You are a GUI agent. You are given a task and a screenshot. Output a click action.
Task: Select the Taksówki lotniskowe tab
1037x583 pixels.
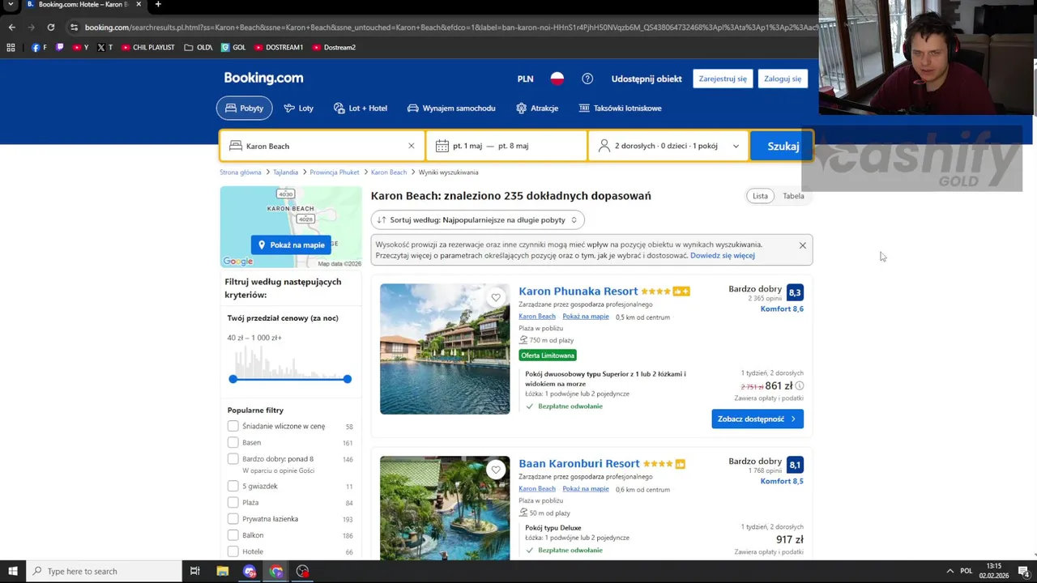coord(620,108)
